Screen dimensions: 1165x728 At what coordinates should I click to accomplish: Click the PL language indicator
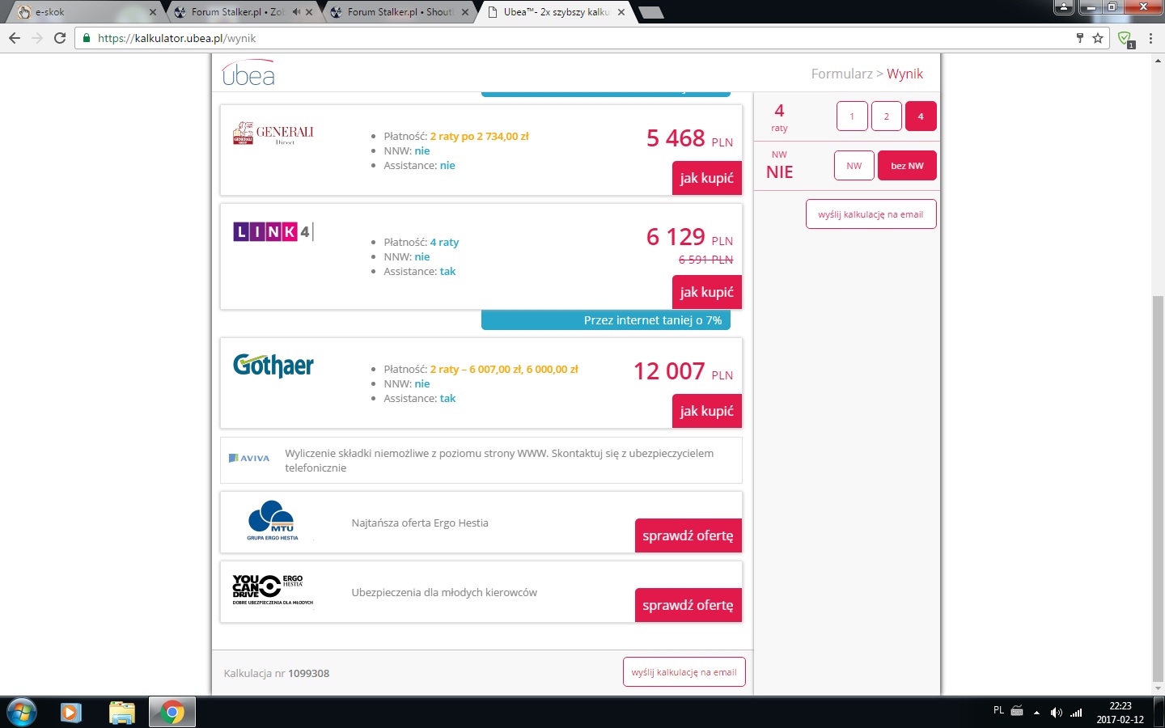(x=998, y=710)
